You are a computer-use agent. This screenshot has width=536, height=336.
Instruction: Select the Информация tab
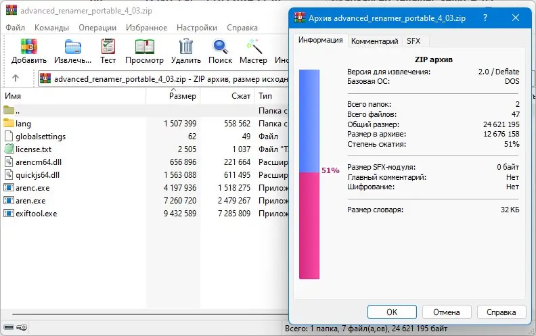(x=320, y=41)
